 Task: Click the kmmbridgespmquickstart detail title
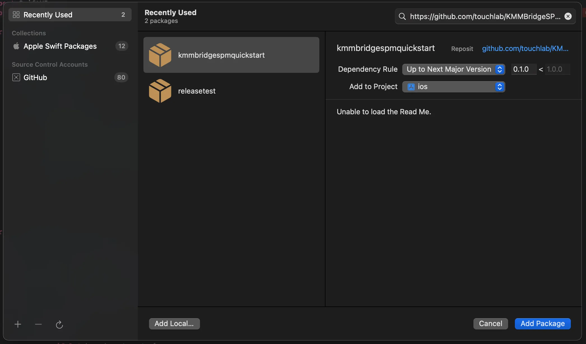(x=386, y=48)
